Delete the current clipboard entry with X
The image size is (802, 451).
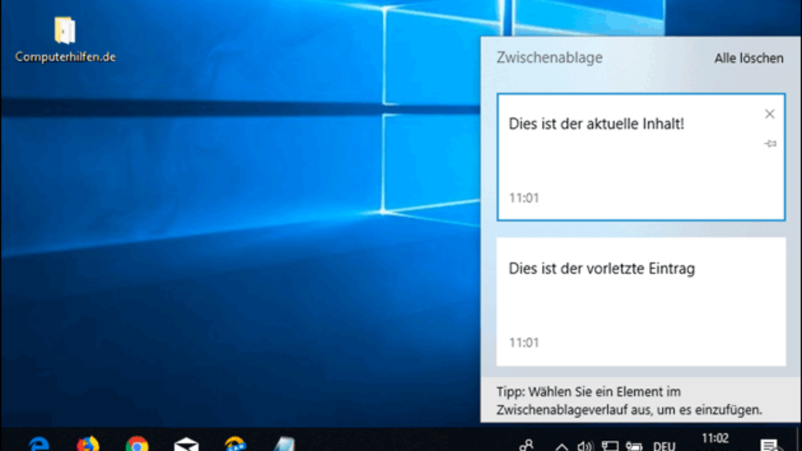769,114
